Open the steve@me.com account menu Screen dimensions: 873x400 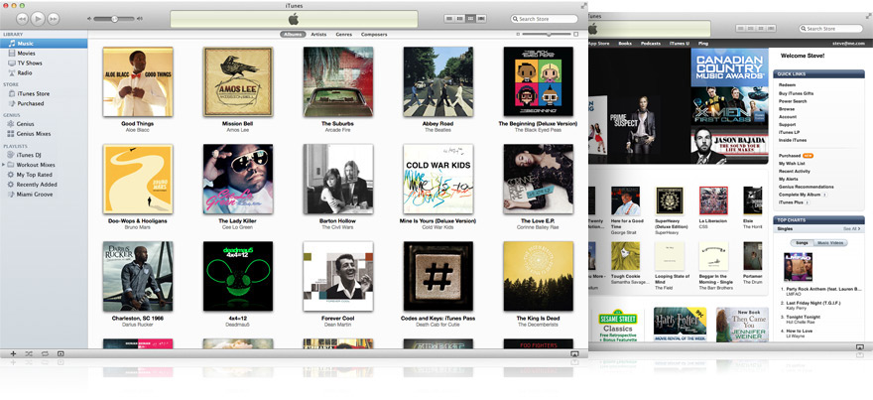tap(848, 43)
